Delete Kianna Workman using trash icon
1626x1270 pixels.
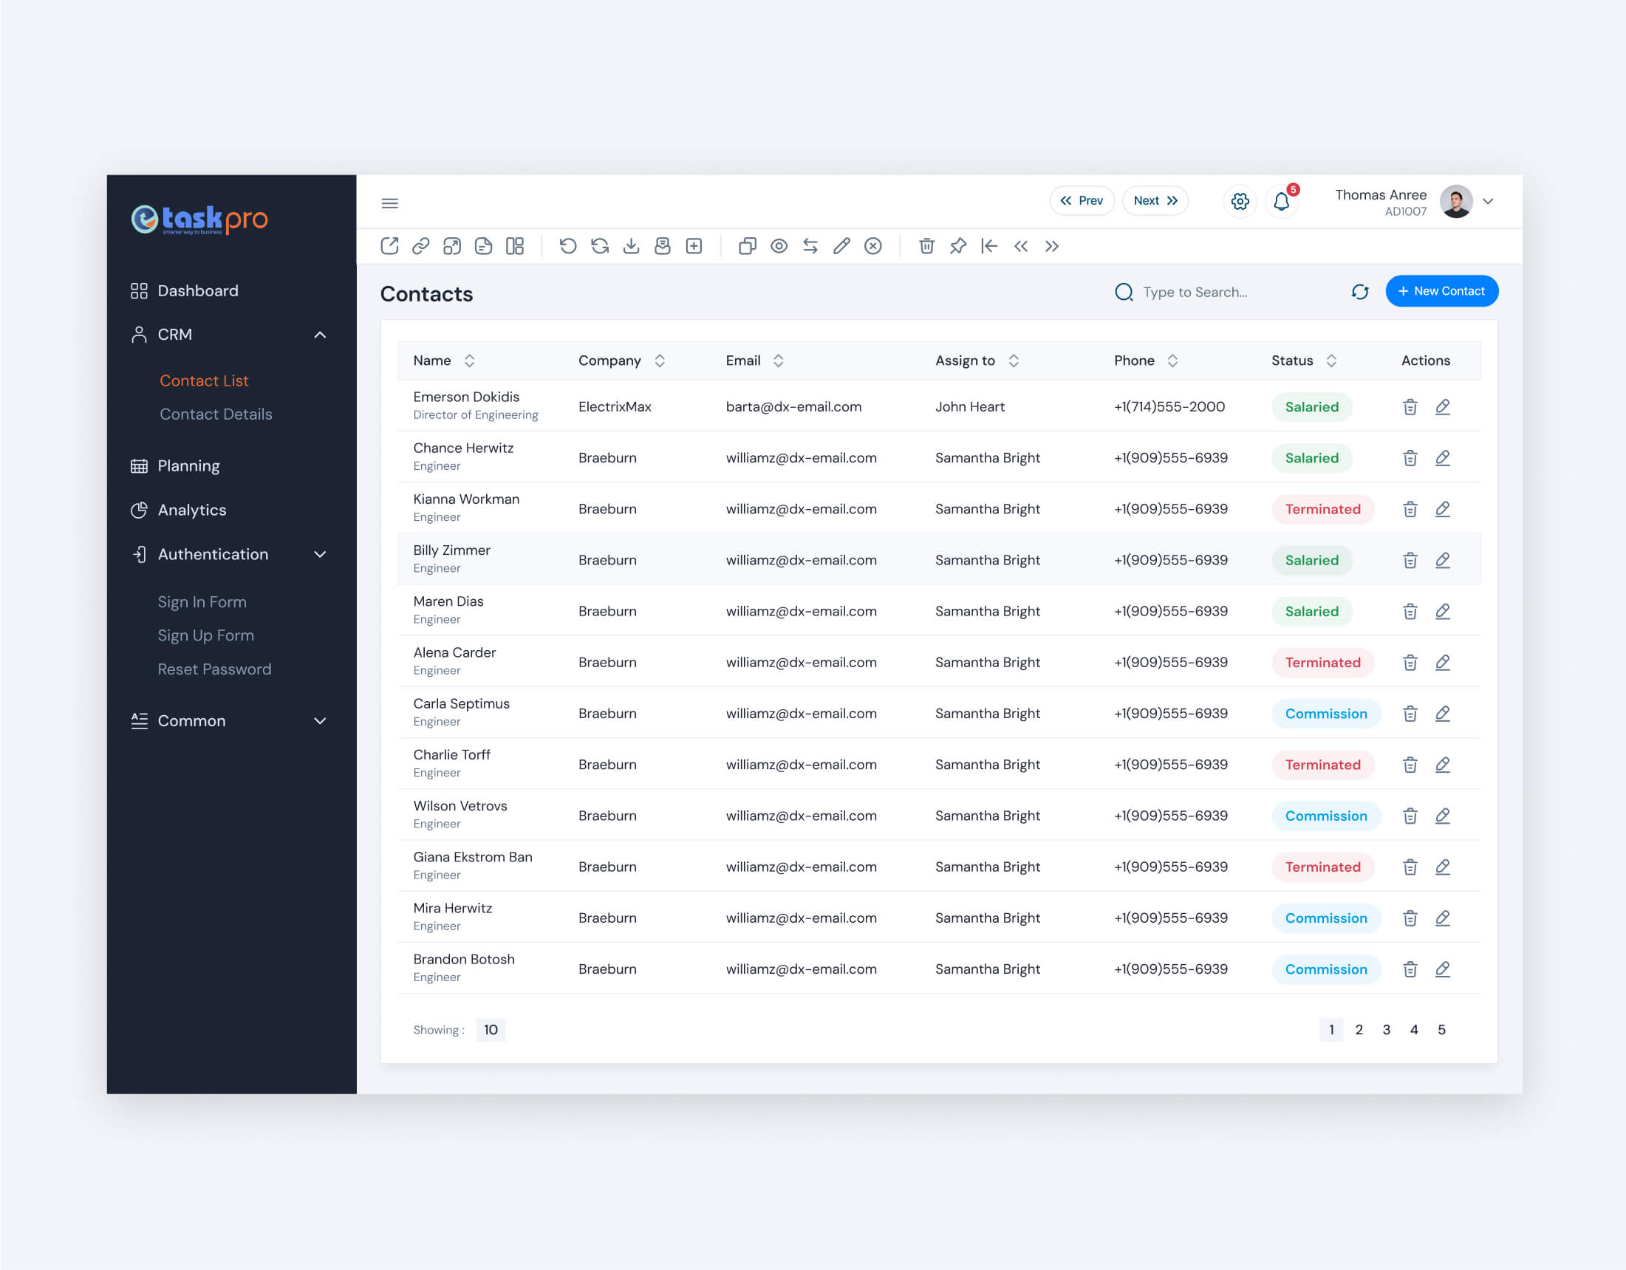[1410, 508]
